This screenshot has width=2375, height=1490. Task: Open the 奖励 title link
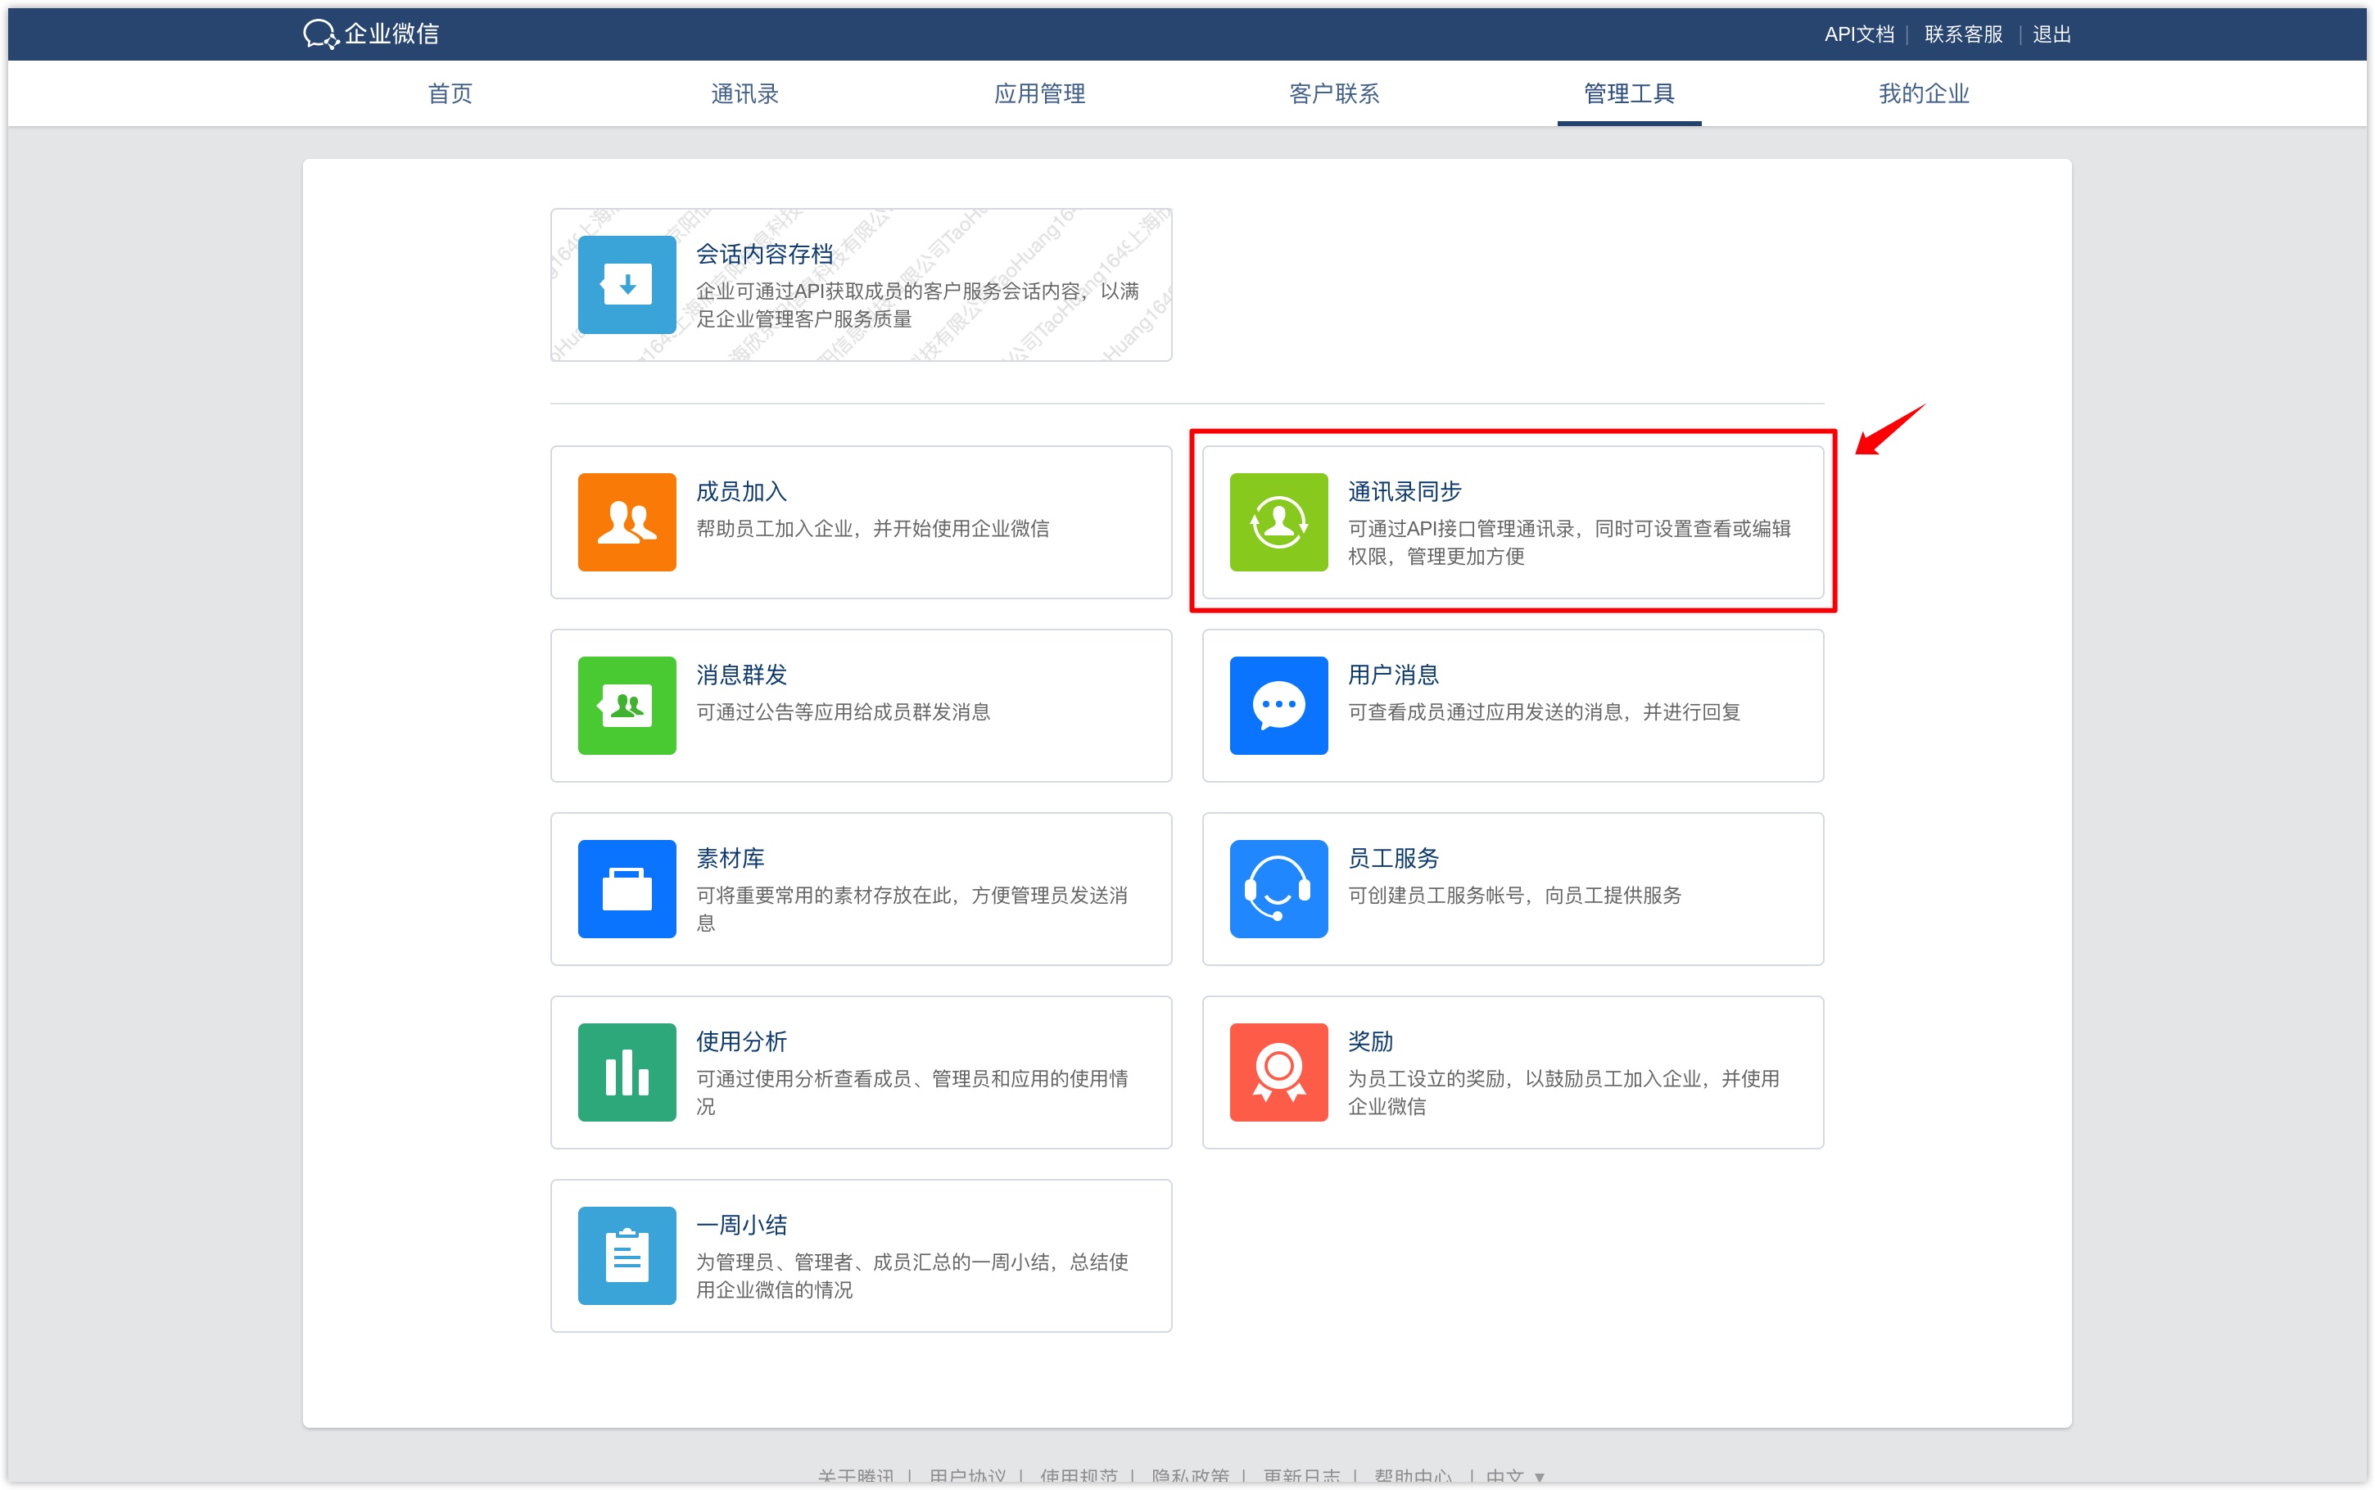(1370, 1041)
